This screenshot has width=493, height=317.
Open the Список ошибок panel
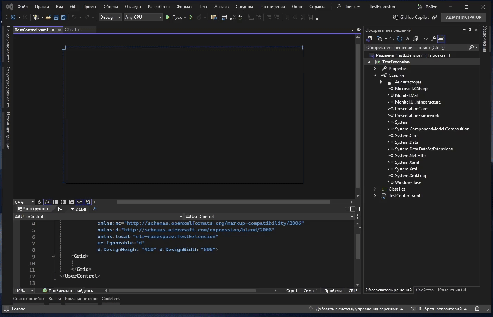tap(29, 299)
